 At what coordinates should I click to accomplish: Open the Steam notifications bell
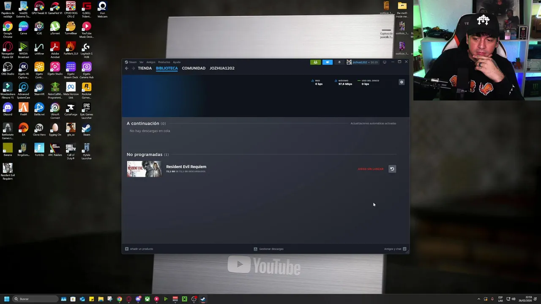click(x=339, y=62)
